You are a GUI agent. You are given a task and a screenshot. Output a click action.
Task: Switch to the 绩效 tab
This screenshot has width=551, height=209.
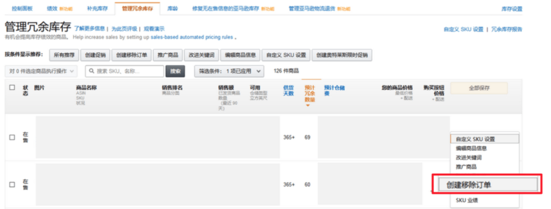(x=52, y=9)
